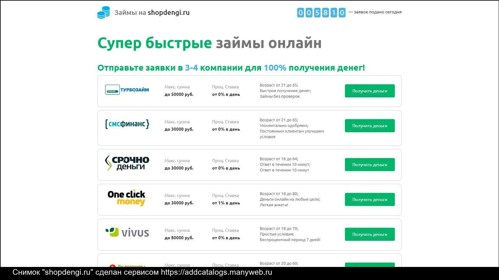Click 'Возраст от 18 до 70;' text
499x280 pixels.
coord(279,229)
